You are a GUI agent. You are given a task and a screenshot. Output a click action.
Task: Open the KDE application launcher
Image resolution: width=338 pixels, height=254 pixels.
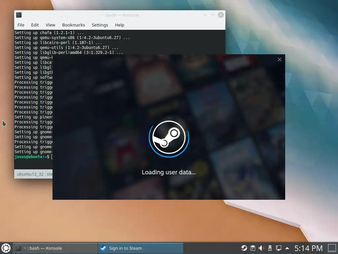[x=6, y=248]
